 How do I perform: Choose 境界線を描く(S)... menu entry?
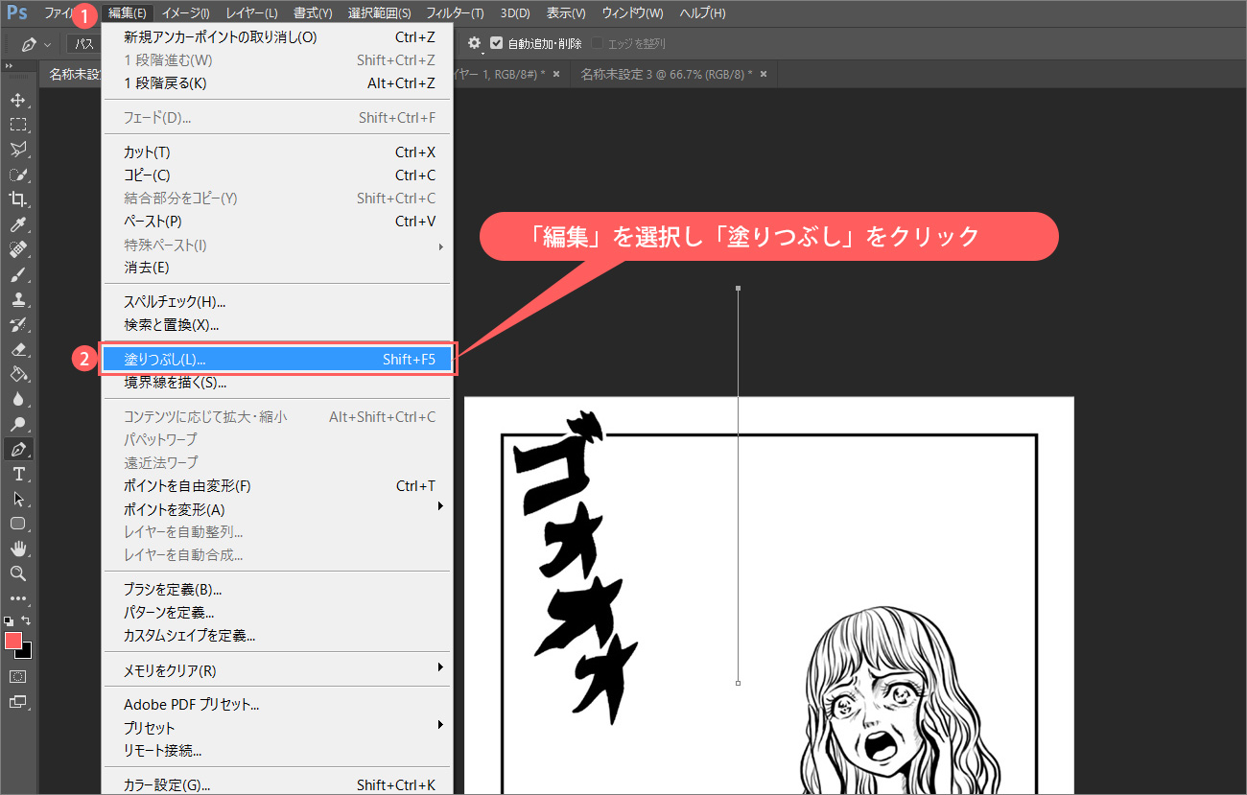pyautogui.click(x=276, y=383)
